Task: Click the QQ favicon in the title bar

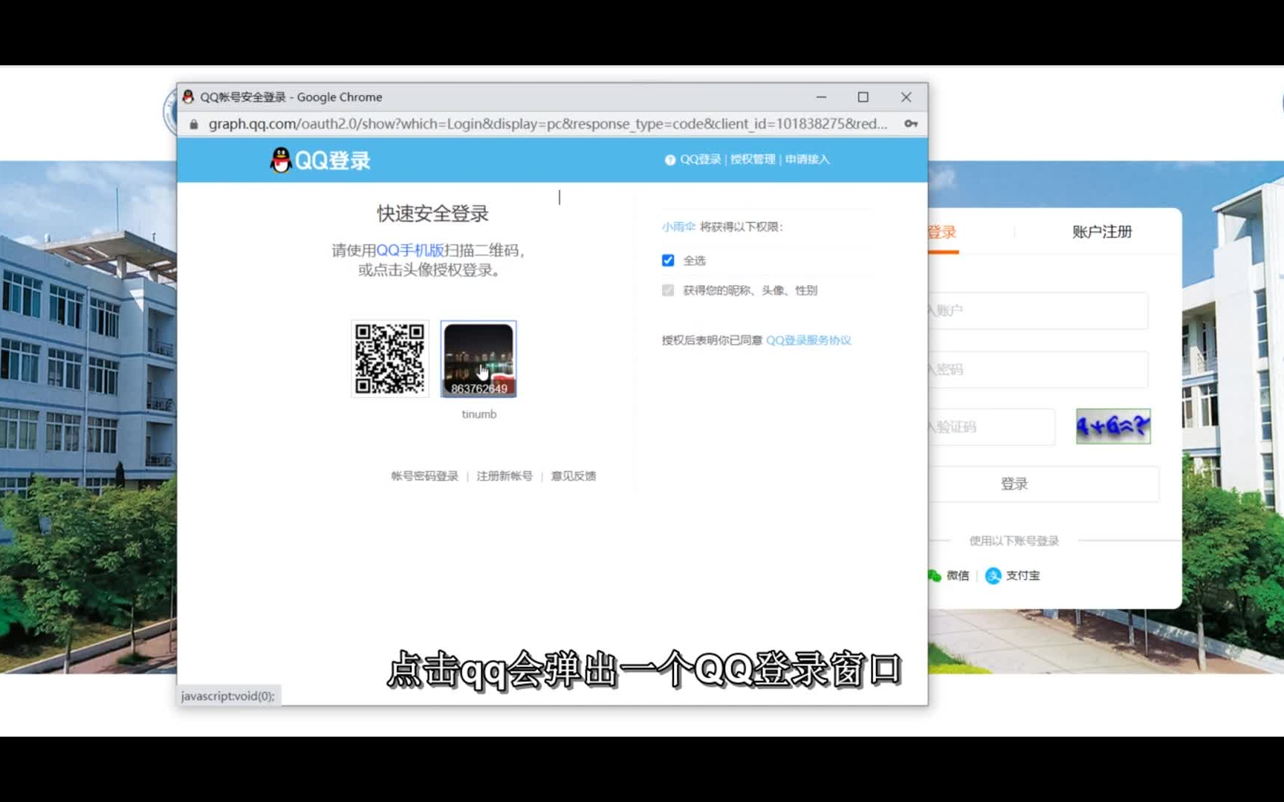Action: pyautogui.click(x=188, y=97)
